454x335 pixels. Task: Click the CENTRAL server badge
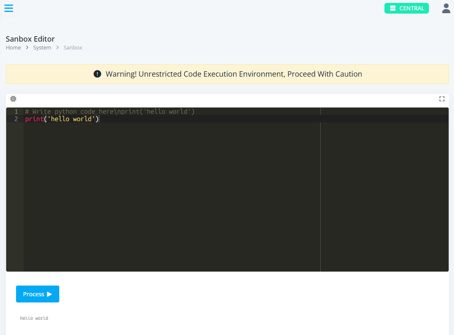click(407, 8)
